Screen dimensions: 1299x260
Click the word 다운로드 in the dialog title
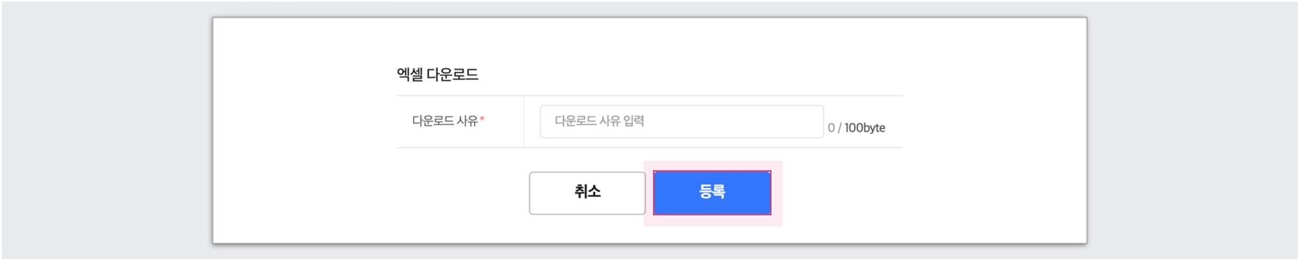(x=452, y=75)
